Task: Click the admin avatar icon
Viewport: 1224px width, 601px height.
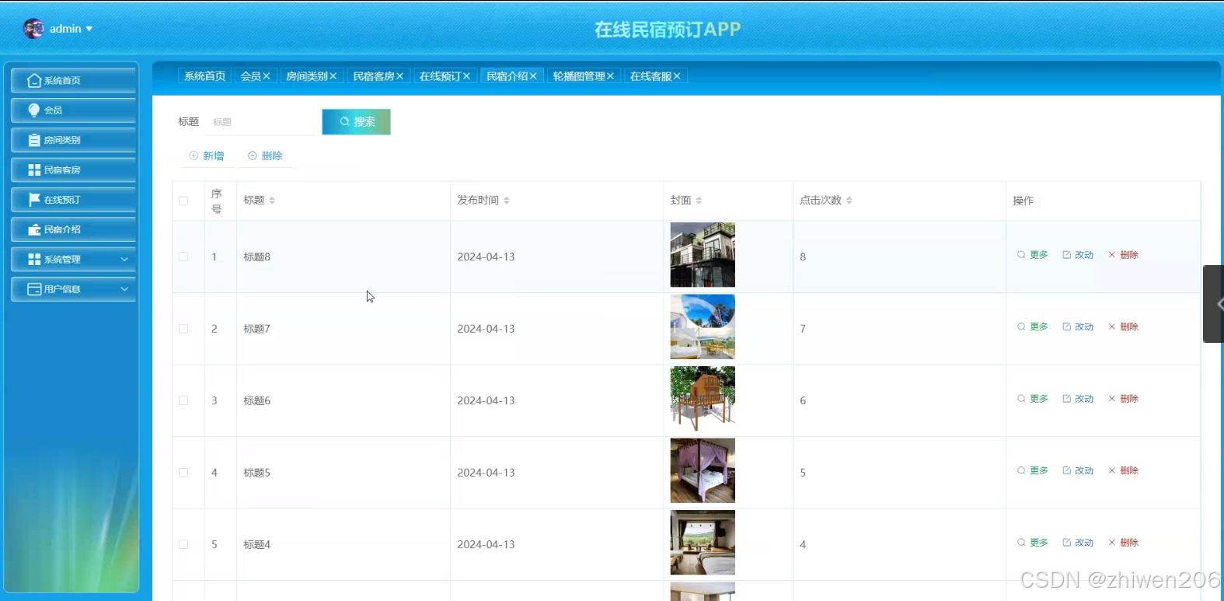Action: tap(33, 29)
